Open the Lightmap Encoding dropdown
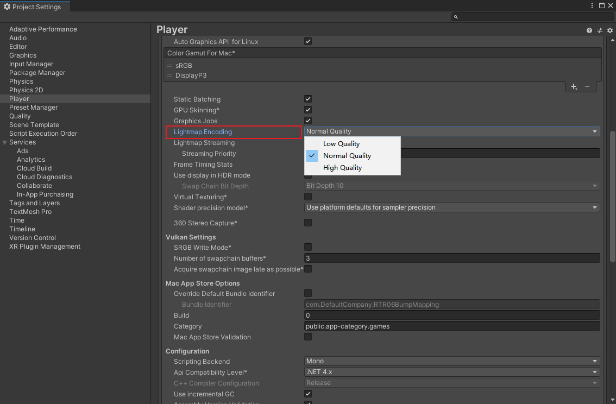 pyautogui.click(x=452, y=131)
